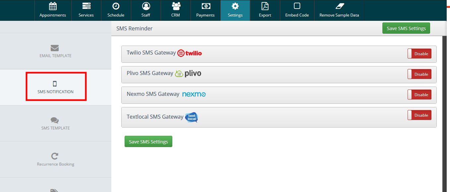This screenshot has height=192, width=450.
Task: Click the bottom Save SMS Settings button
Action: [148, 141]
